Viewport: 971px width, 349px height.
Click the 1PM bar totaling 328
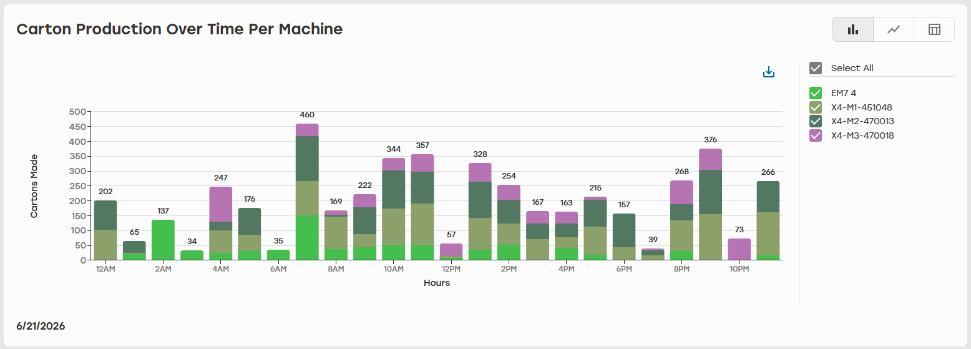tap(480, 212)
